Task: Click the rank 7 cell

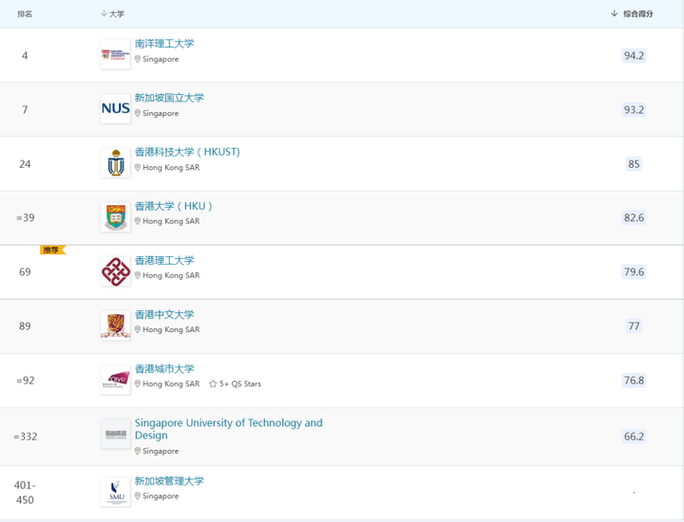Action: coord(25,109)
